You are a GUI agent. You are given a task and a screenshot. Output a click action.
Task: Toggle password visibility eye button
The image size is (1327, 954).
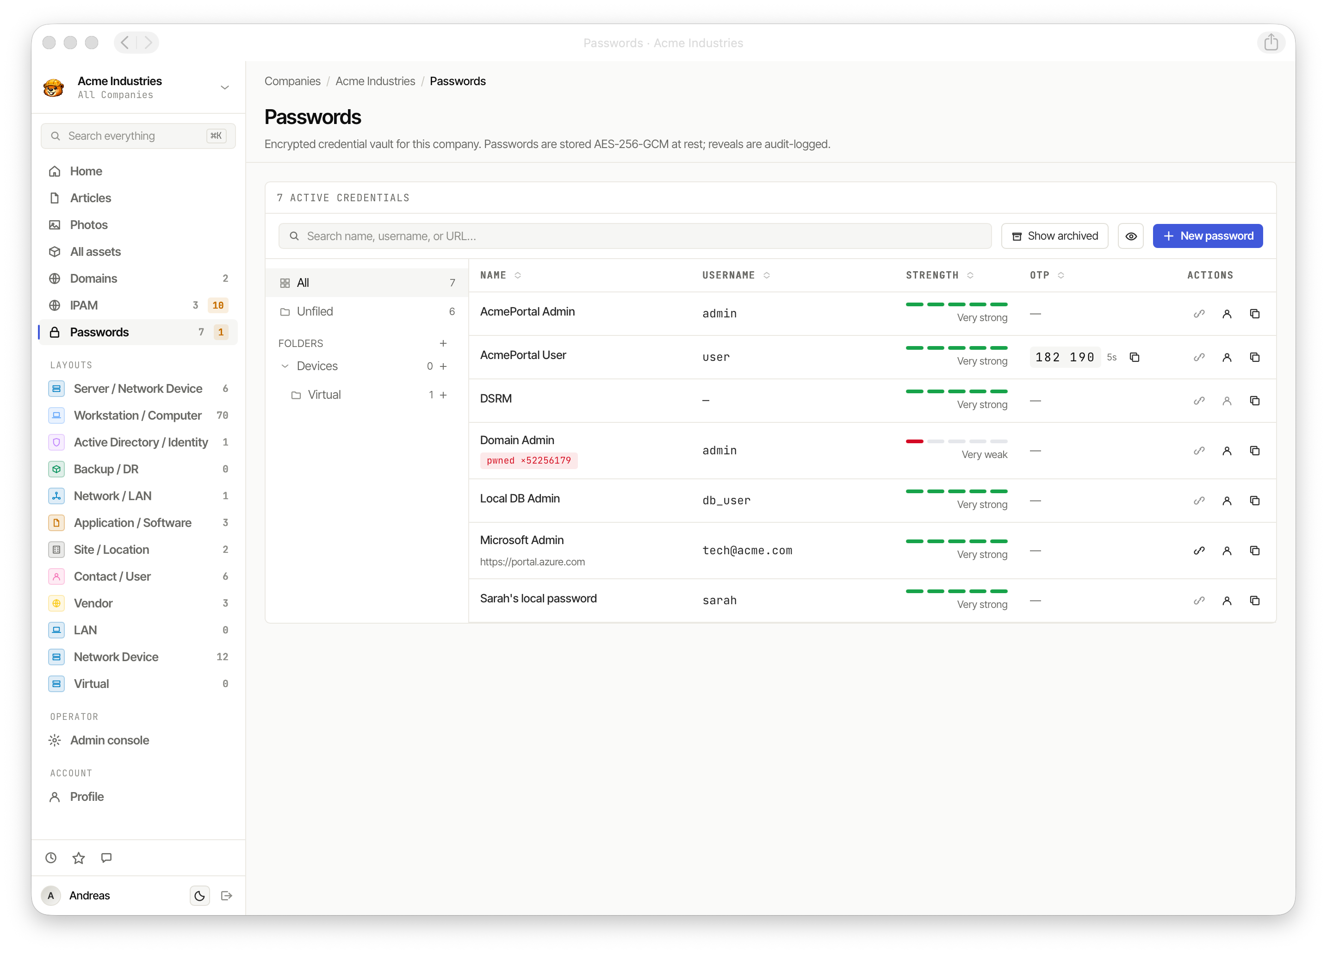click(1130, 235)
